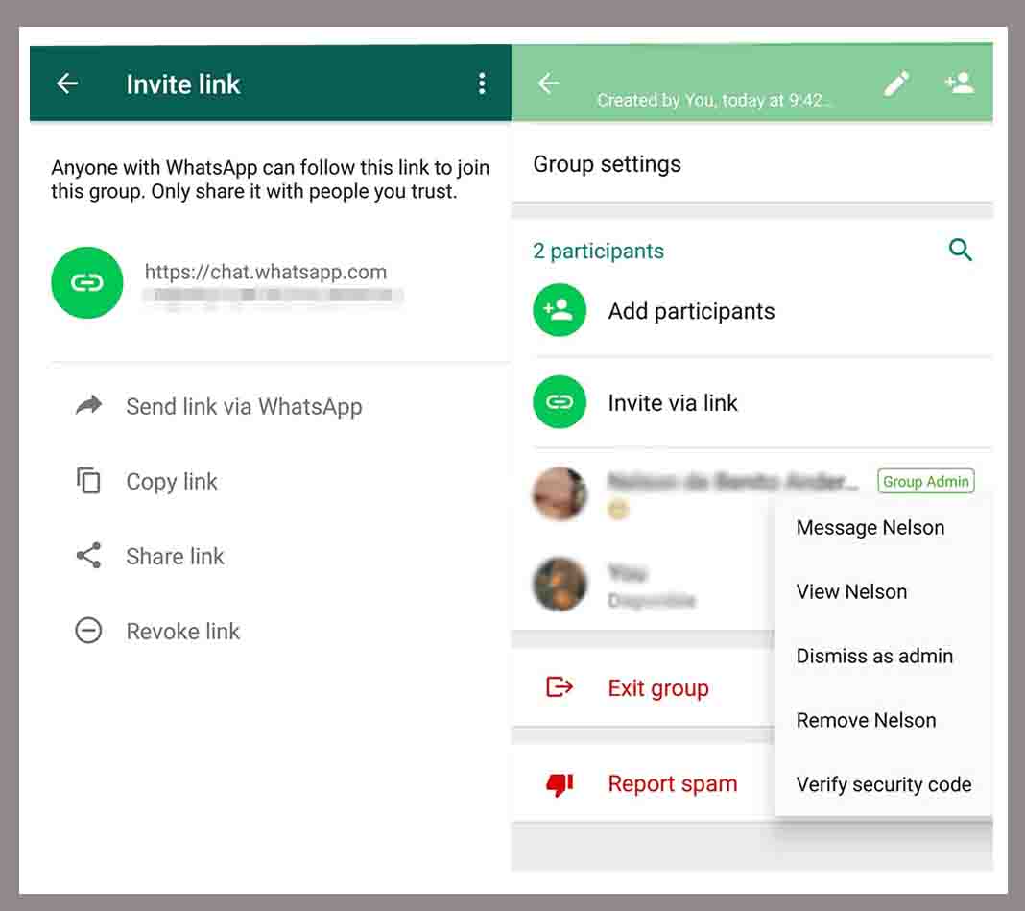This screenshot has width=1025, height=911.
Task: Tap the Copy link option
Action: [x=172, y=481]
